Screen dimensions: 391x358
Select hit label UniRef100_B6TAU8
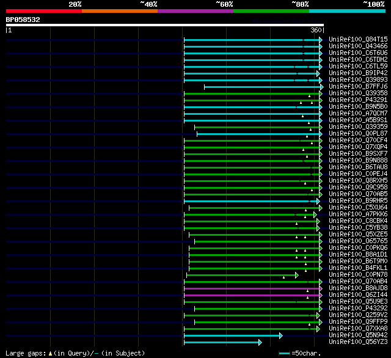358,167
